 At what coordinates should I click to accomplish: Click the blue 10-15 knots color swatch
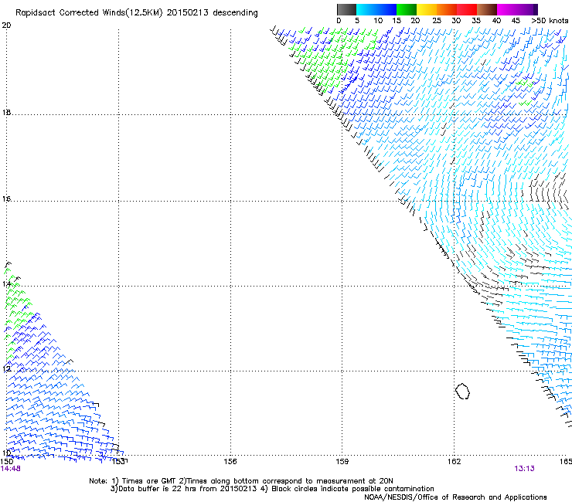(386, 9)
